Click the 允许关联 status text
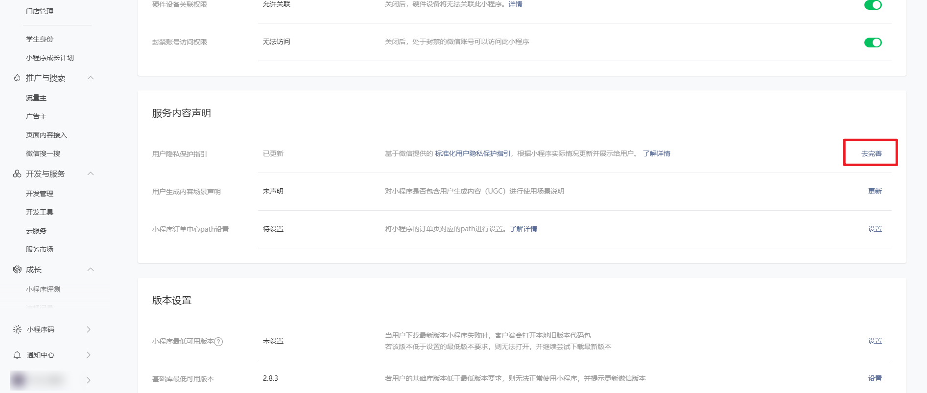Screen dimensions: 927x393 (277, 4)
